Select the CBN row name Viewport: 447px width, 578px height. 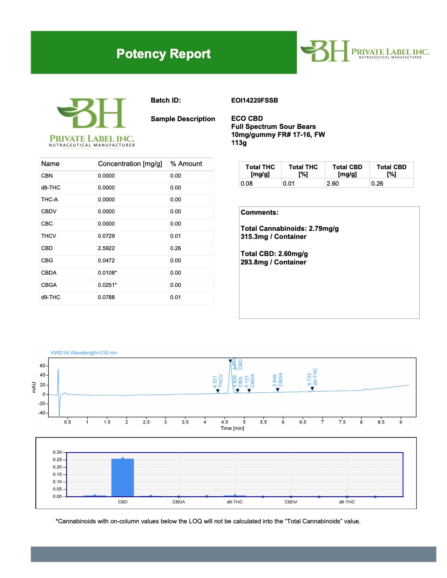47,176
